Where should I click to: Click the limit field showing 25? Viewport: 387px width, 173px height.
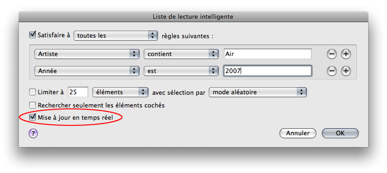[78, 92]
